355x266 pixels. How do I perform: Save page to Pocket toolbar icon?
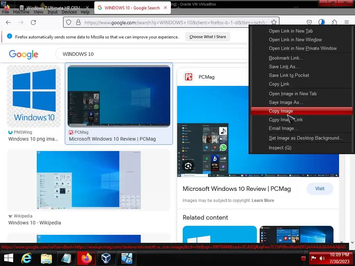(x=309, y=22)
